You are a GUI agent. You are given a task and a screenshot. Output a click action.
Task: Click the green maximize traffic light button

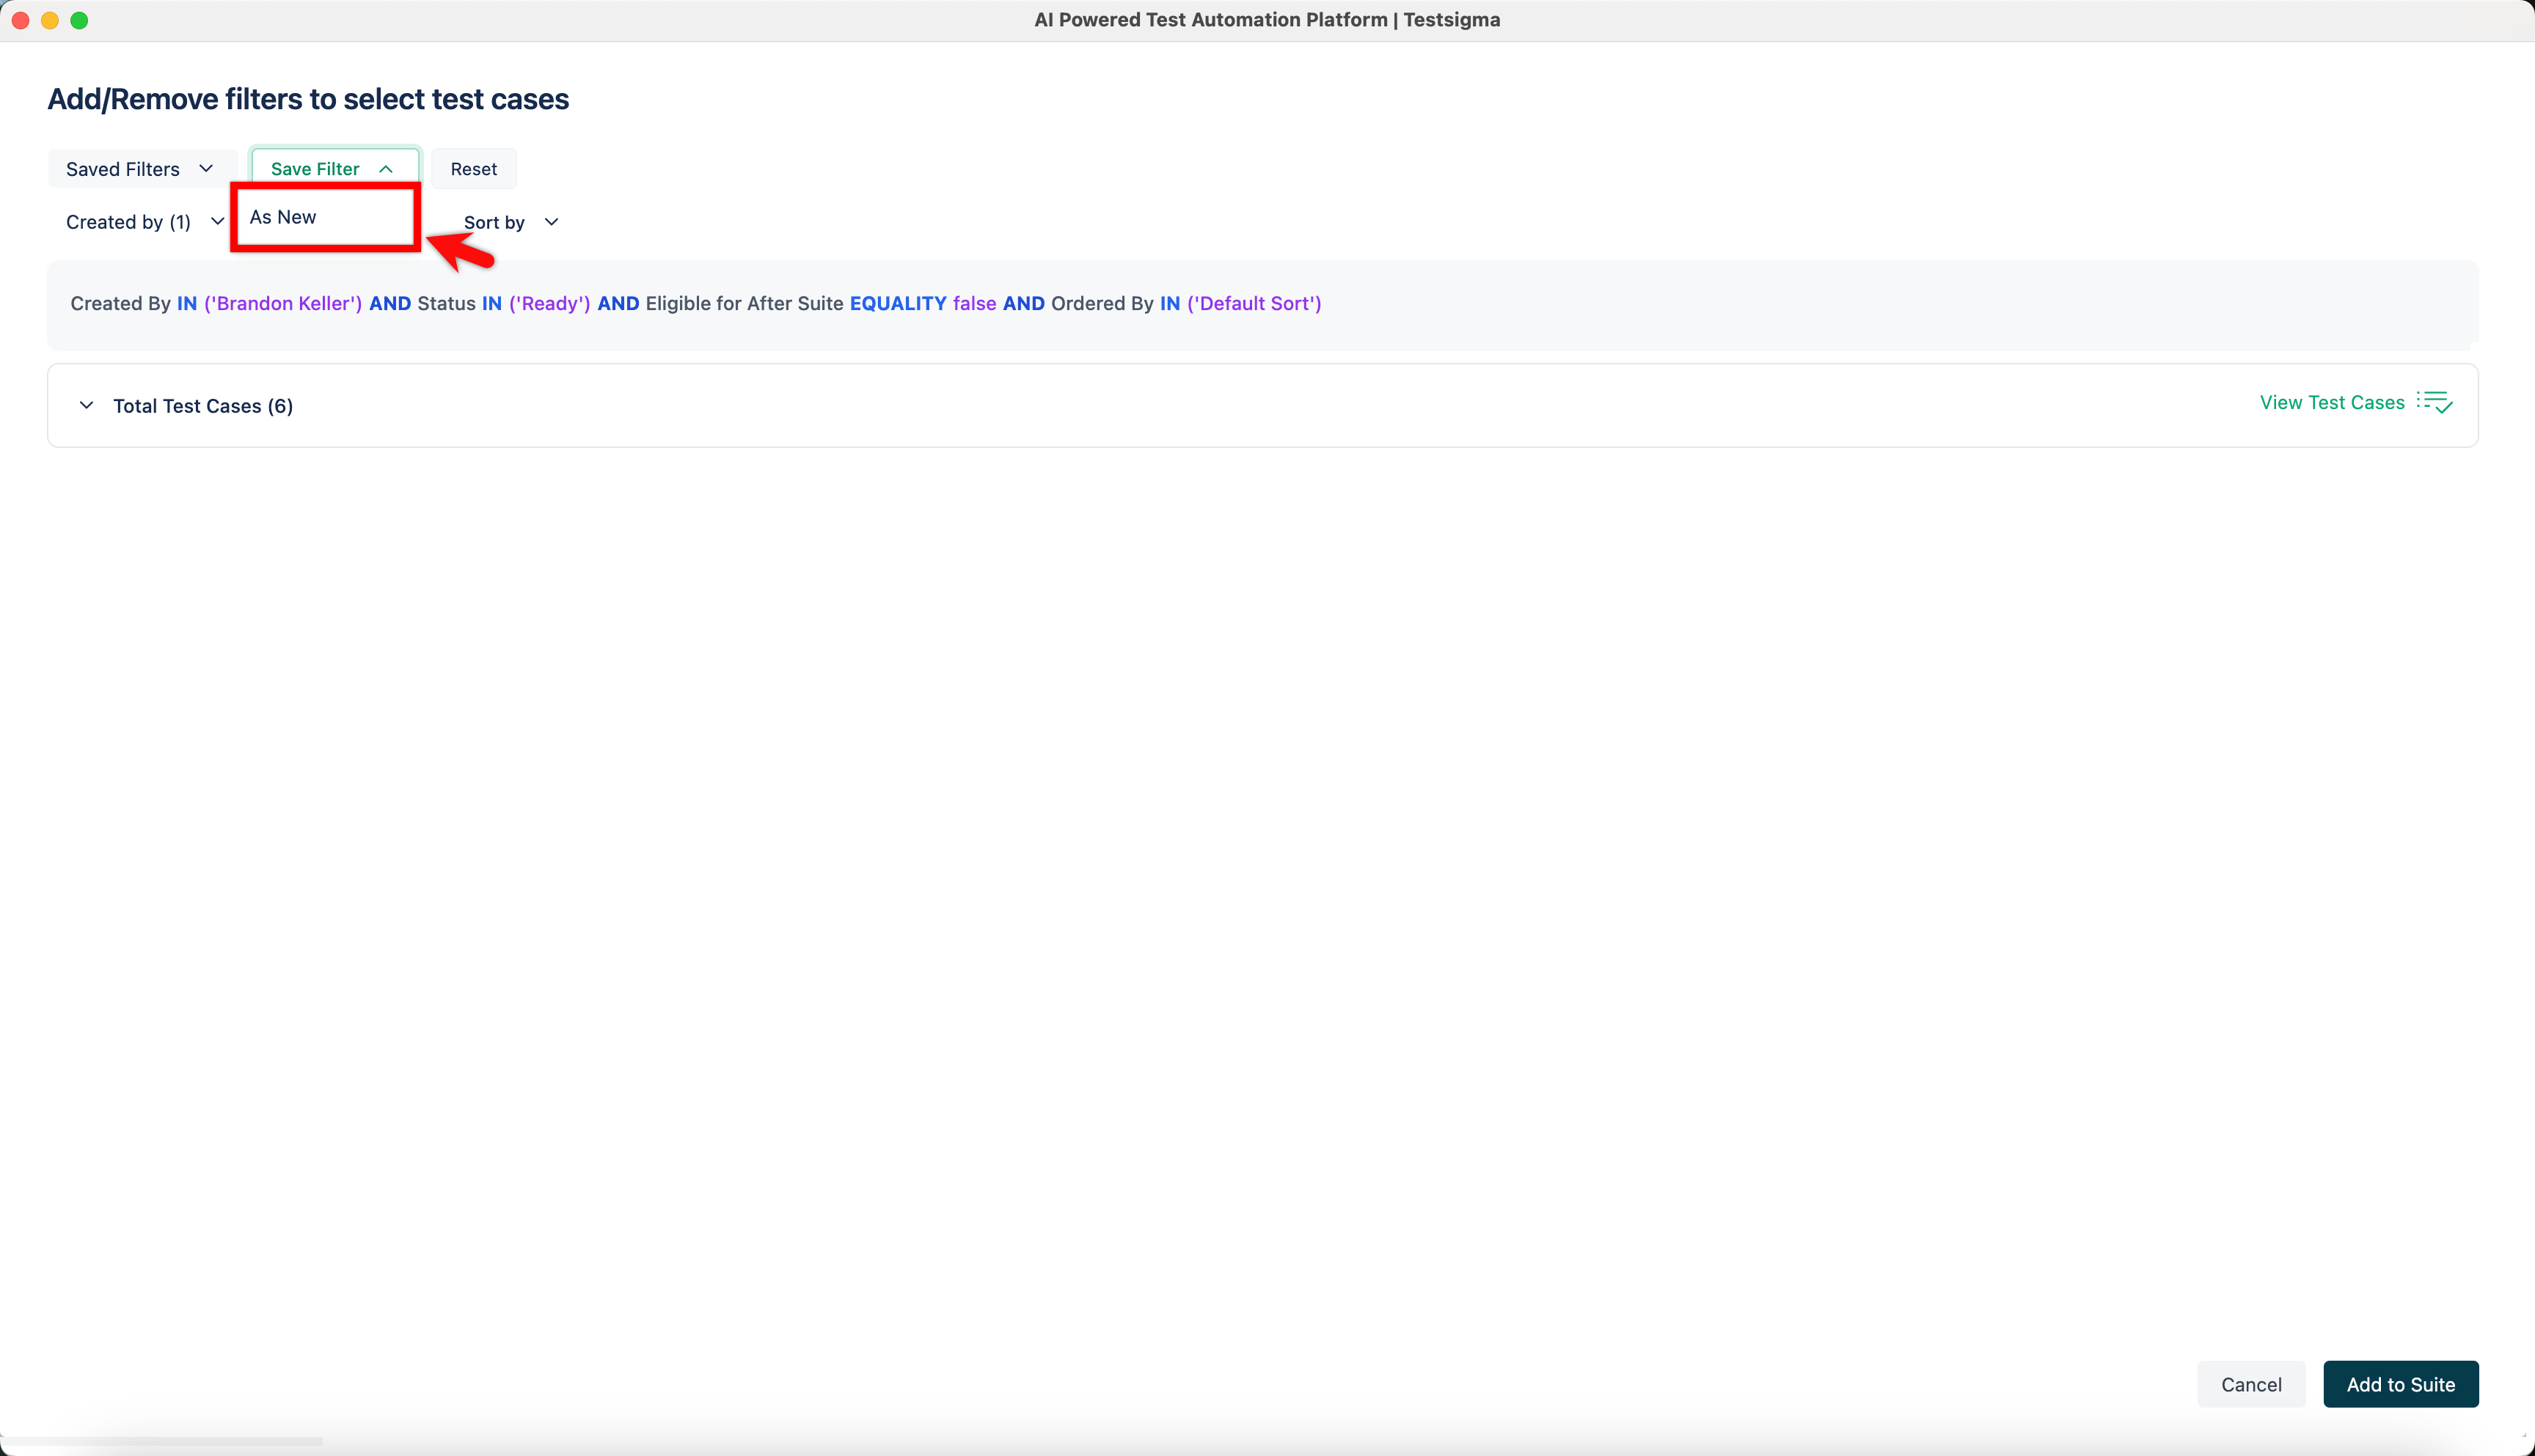80,19
